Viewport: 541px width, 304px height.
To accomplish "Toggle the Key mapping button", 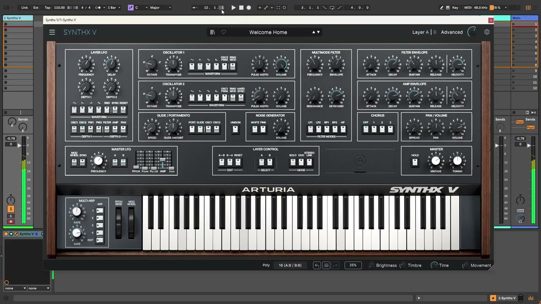I will (455, 8).
